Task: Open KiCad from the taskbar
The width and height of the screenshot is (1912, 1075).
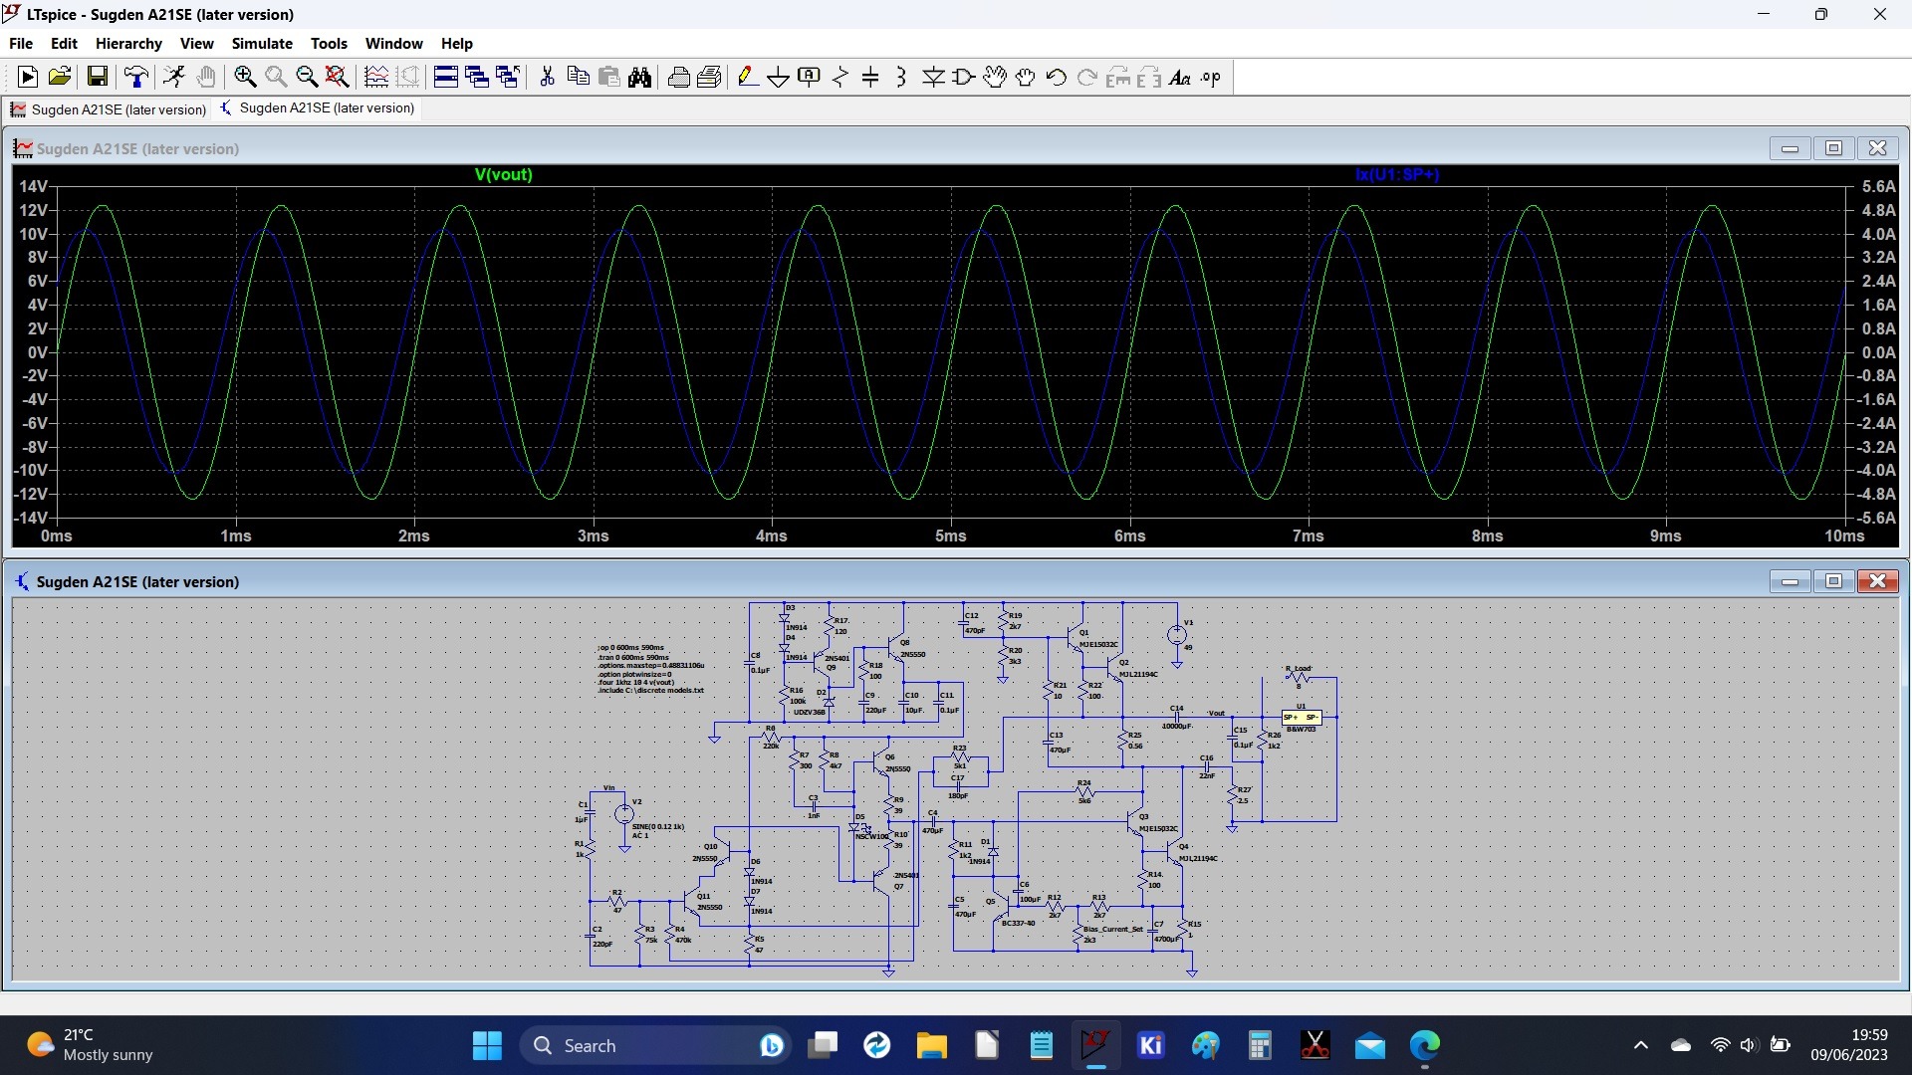Action: (x=1150, y=1045)
